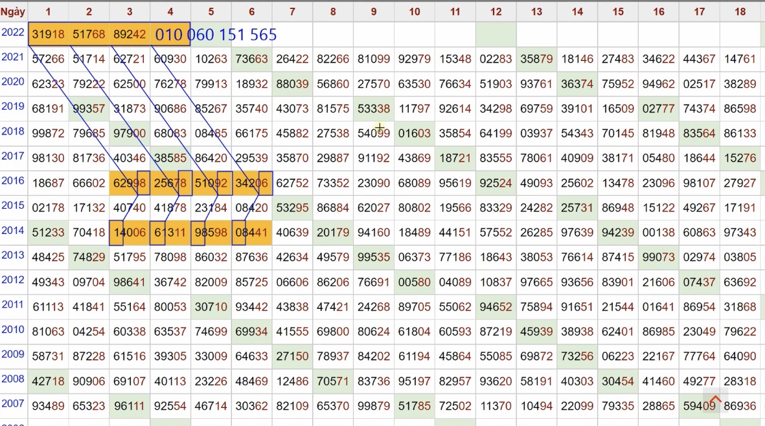Viewport: 765px width, 426px height.
Task: Click green cell 92524 in the 2016 row
Action: [496, 183]
